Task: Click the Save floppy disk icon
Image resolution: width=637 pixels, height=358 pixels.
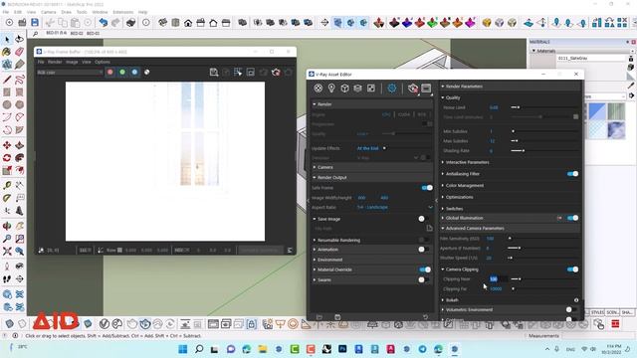Action: coord(35,23)
